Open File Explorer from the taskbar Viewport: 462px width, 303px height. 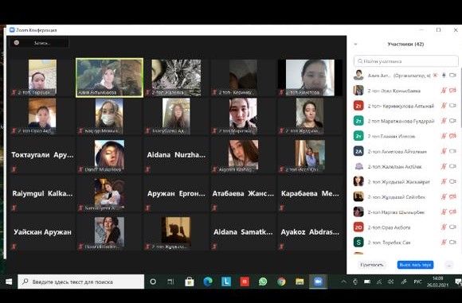click(x=300, y=282)
